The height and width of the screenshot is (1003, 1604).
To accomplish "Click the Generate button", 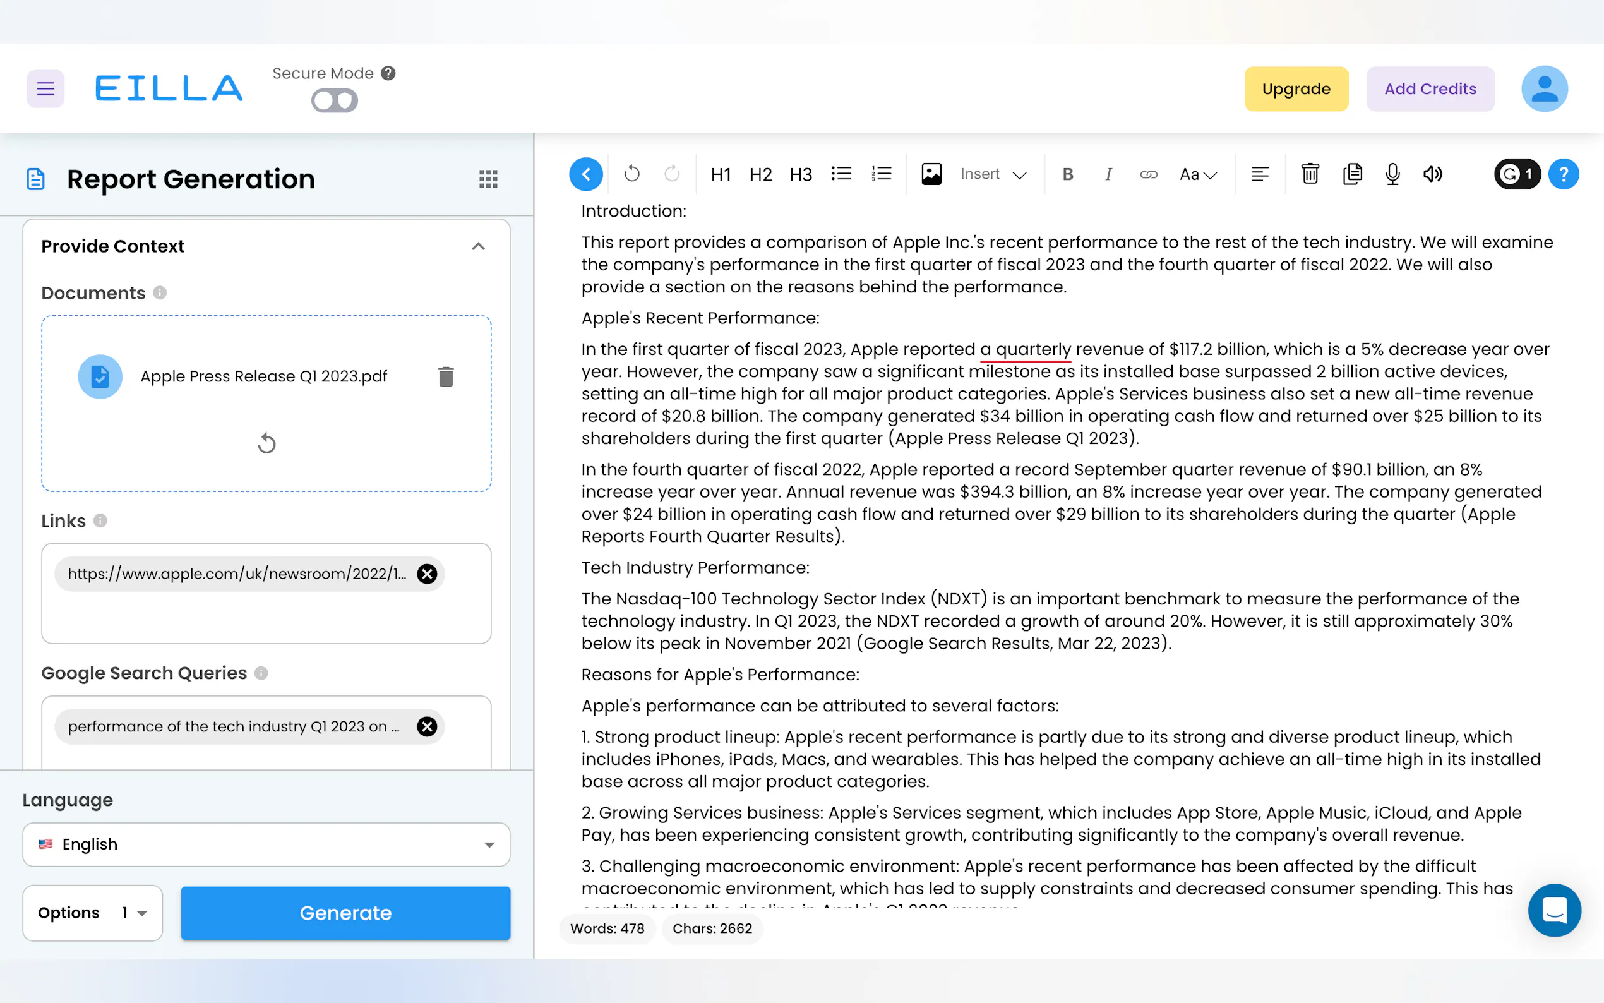I will pyautogui.click(x=345, y=912).
